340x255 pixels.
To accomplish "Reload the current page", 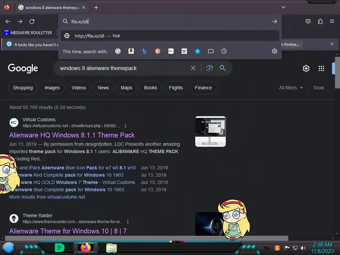I will point(32,22).
